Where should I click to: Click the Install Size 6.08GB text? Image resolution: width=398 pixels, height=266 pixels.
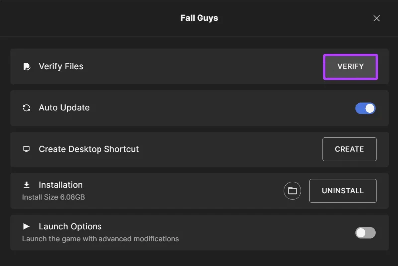click(x=54, y=197)
